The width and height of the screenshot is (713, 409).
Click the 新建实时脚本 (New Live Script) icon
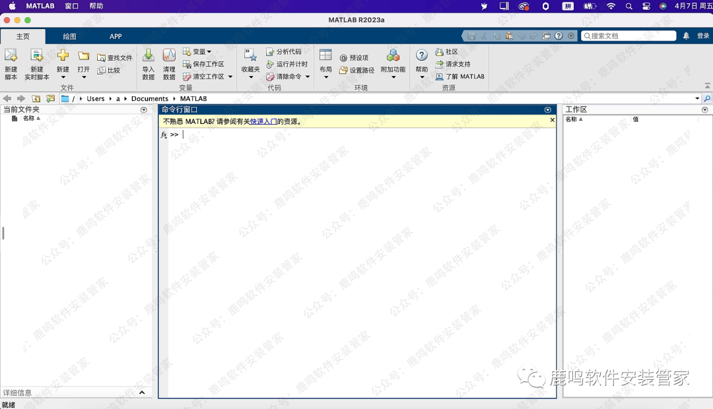[x=37, y=57]
